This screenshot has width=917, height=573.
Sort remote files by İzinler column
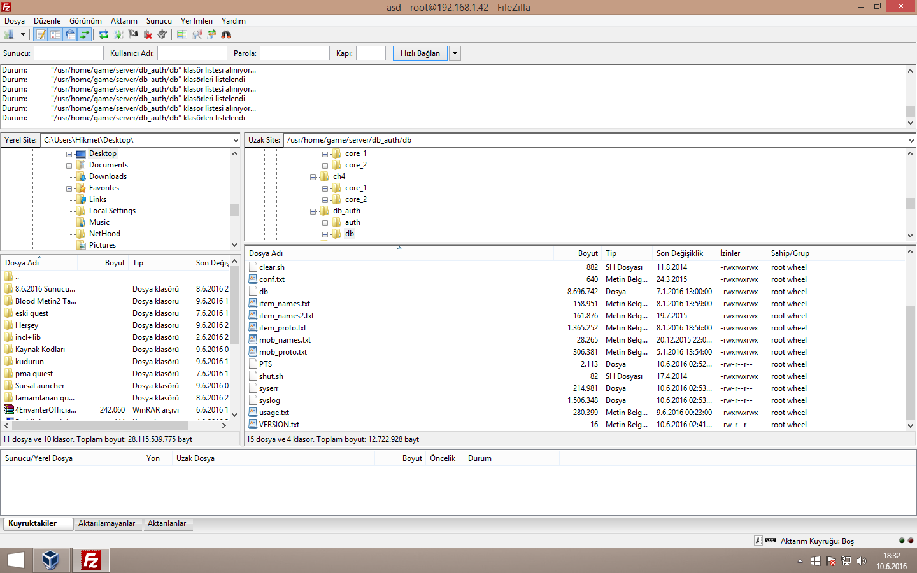click(742, 253)
